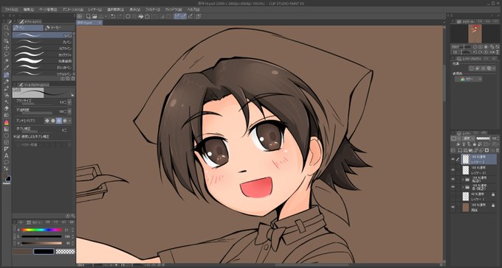Image resolution: width=502 pixels, height=268 pixels.
Task: Select the Eraser tool
Action: coord(6,108)
